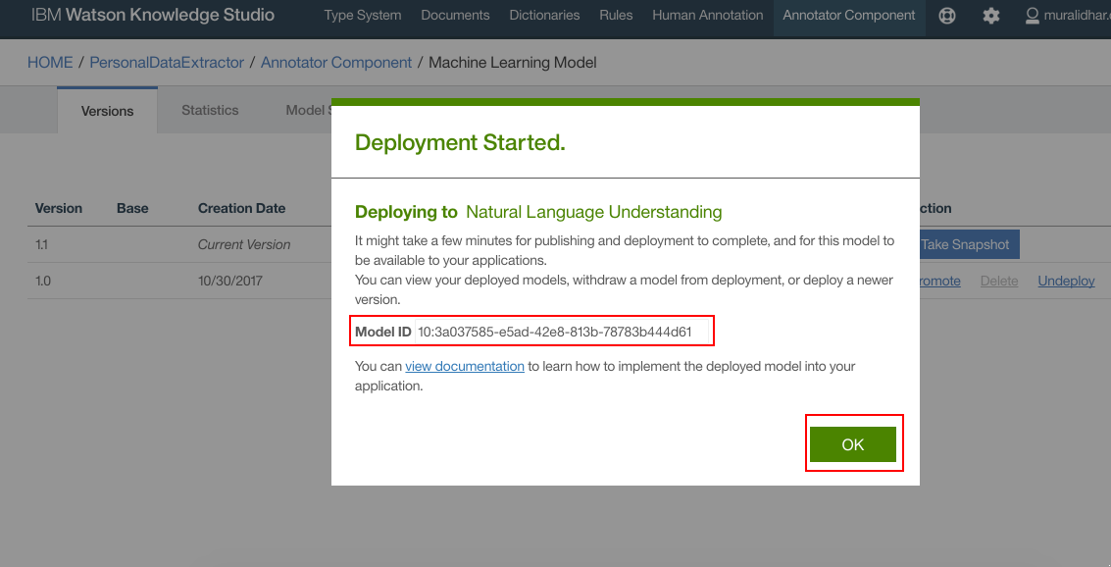Select the Deployment Started heading
Image resolution: width=1111 pixels, height=567 pixels.
tap(460, 142)
